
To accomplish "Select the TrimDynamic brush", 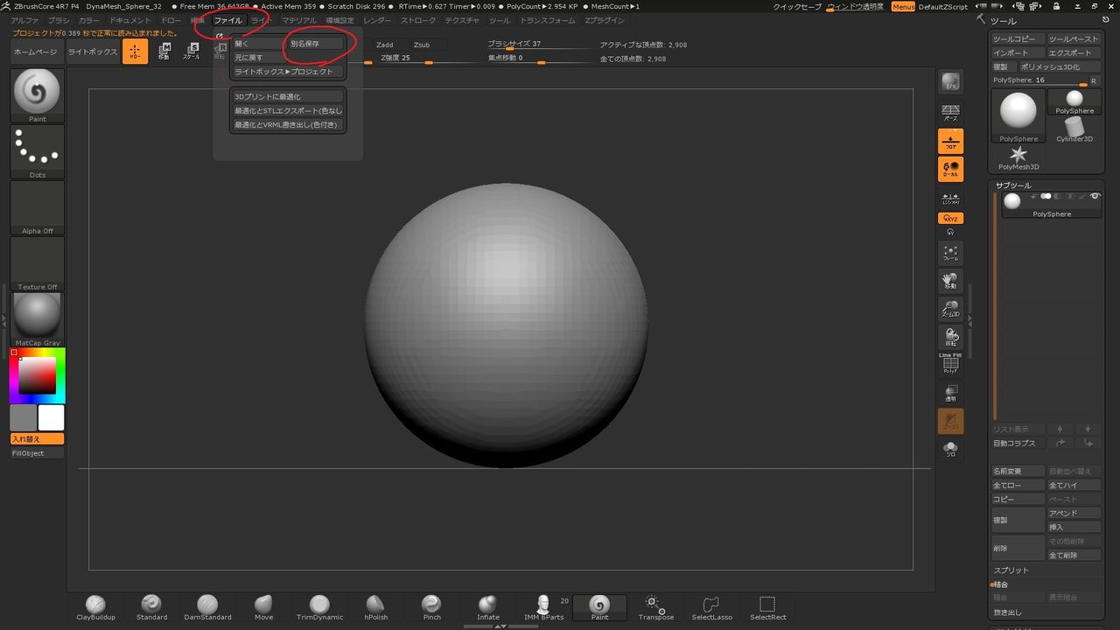I will click(x=319, y=608).
